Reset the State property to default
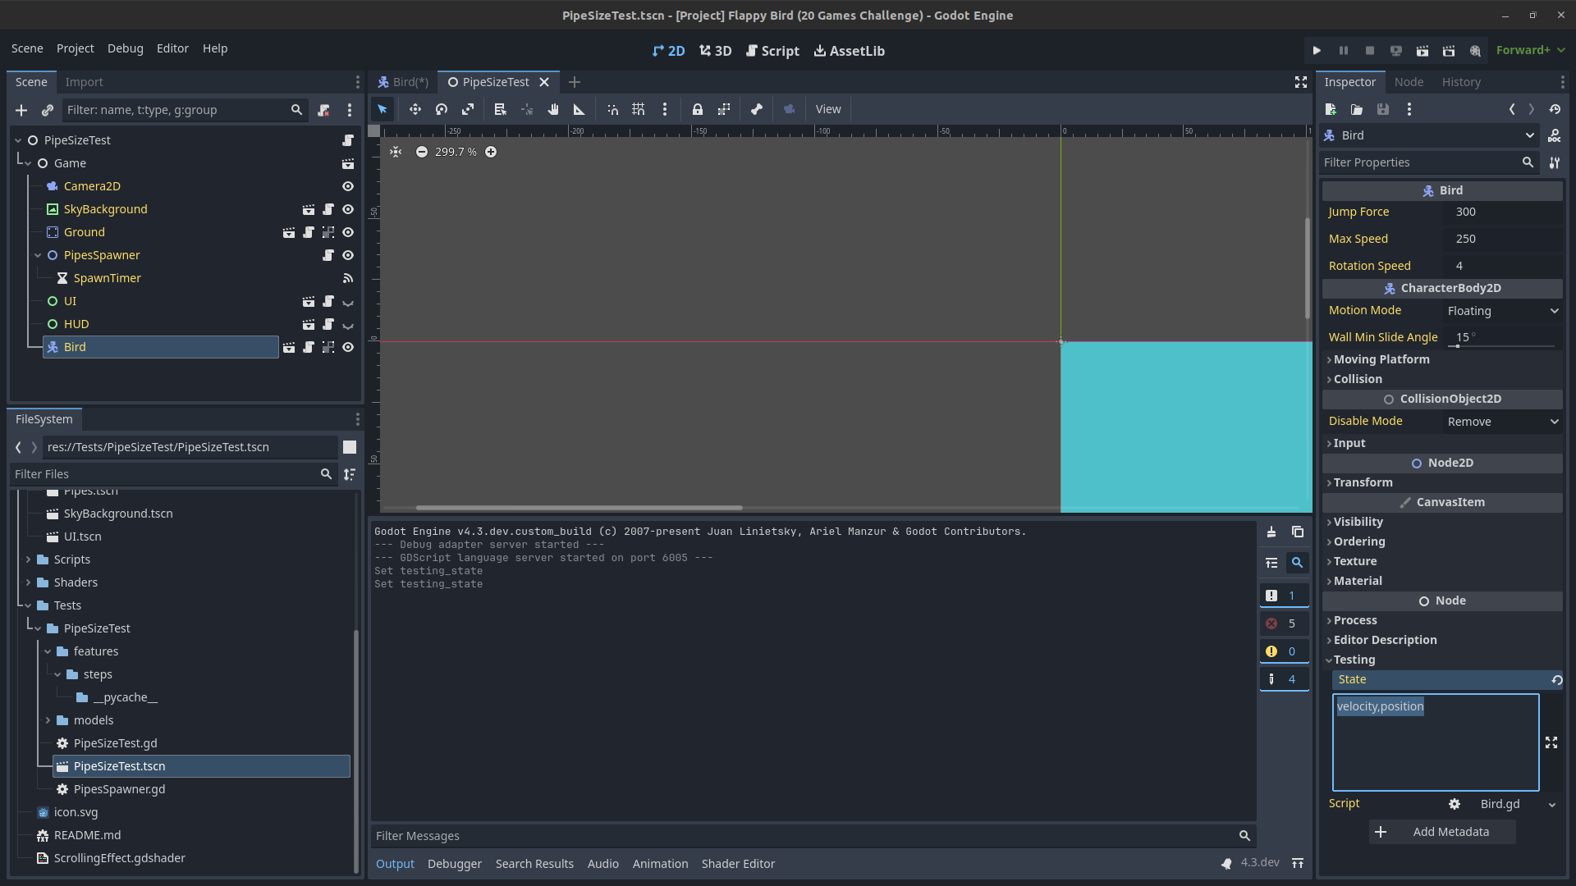This screenshot has width=1576, height=886. coord(1556,680)
